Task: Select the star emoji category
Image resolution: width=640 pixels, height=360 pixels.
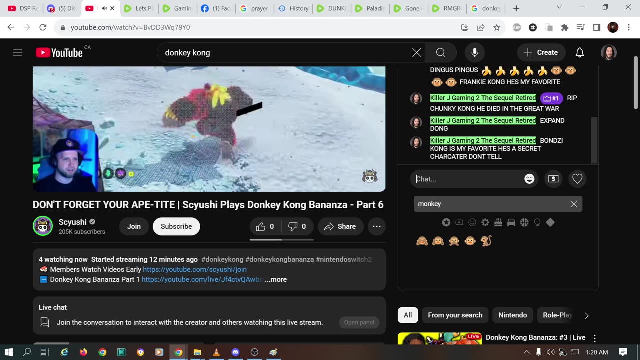Action: (x=446, y=222)
